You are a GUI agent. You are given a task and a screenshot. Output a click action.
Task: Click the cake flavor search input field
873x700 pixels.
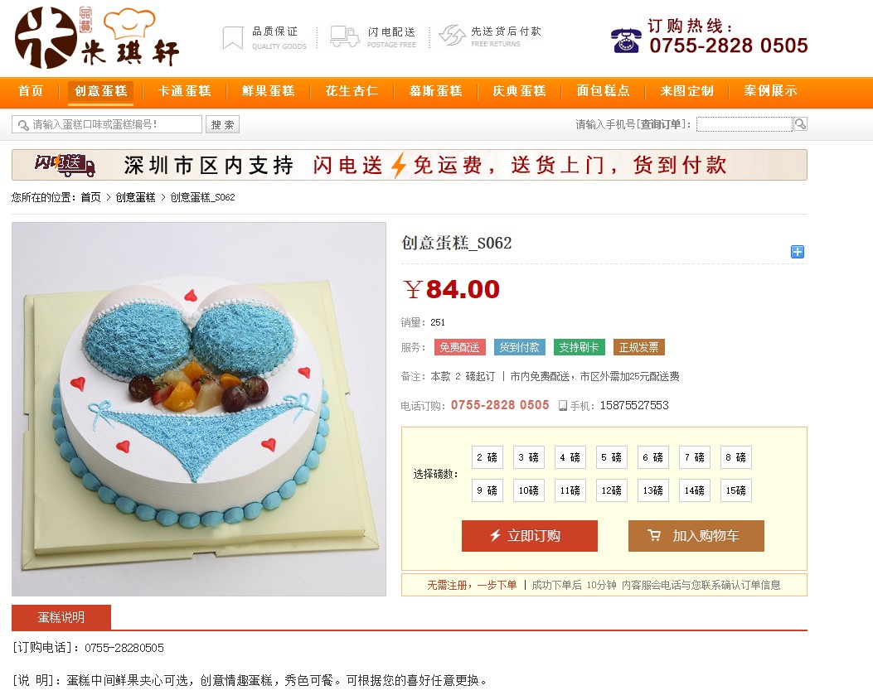(x=107, y=124)
